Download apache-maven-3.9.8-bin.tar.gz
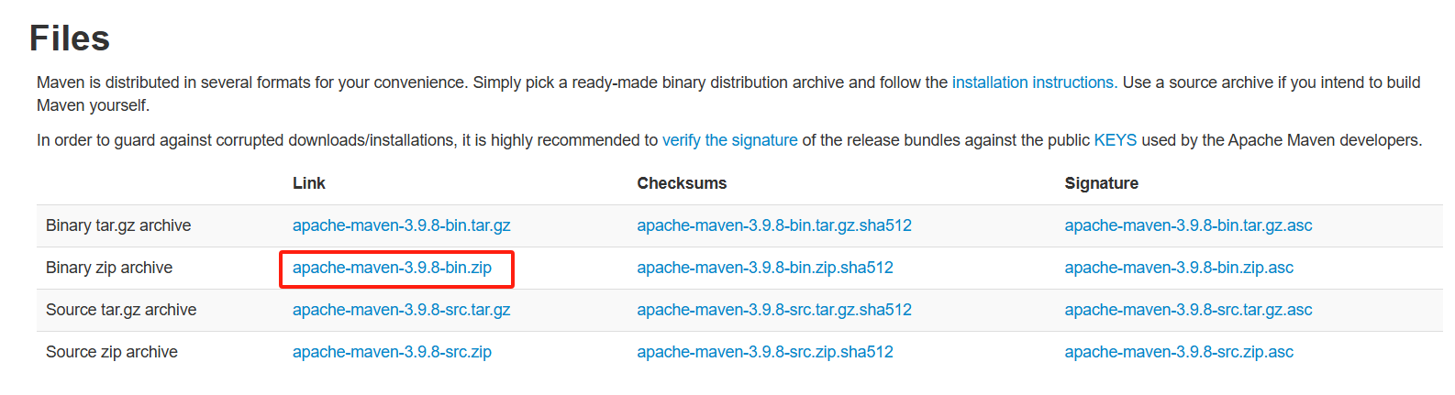1455x395 pixels. (401, 225)
